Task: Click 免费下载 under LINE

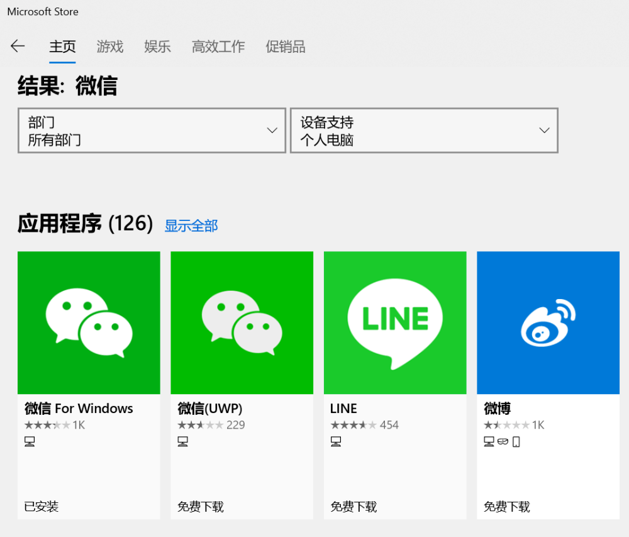Action: click(x=352, y=506)
